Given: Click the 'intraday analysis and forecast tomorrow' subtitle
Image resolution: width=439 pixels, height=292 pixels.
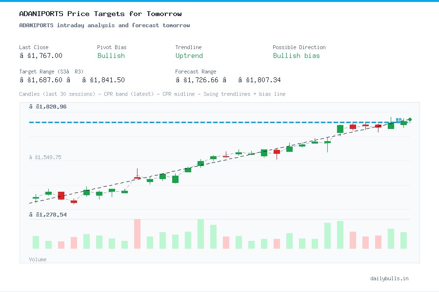Looking at the screenshot, I should [123, 25].
